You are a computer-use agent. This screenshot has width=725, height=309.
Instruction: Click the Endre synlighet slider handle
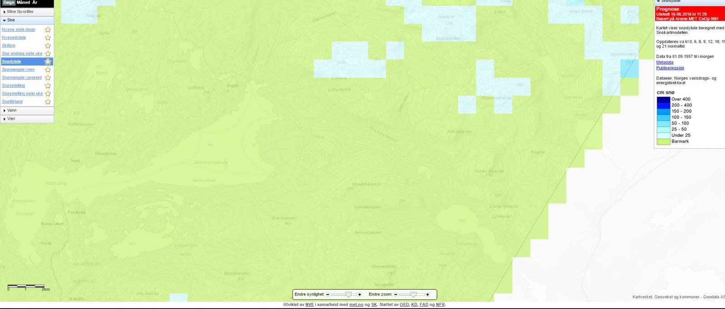pyautogui.click(x=348, y=295)
